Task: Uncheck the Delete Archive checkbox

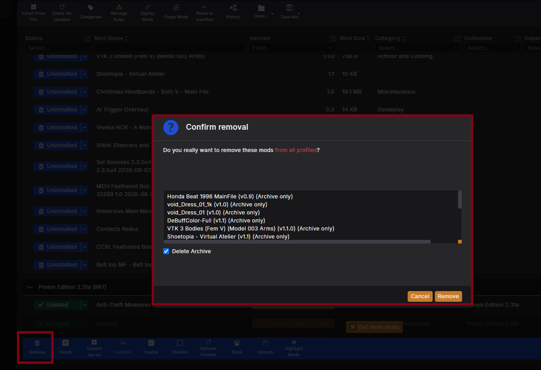Action: point(166,251)
